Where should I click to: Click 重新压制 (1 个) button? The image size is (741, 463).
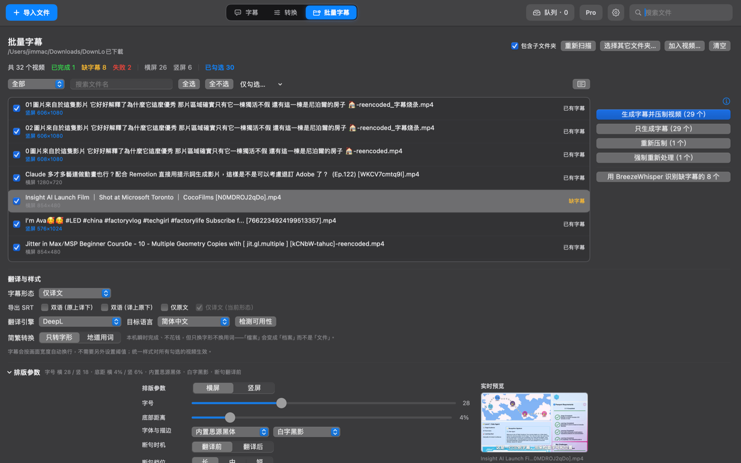[x=663, y=143]
